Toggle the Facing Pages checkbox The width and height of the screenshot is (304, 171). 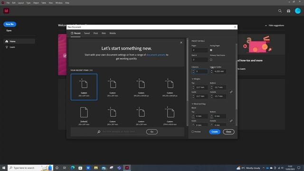tap(211, 50)
